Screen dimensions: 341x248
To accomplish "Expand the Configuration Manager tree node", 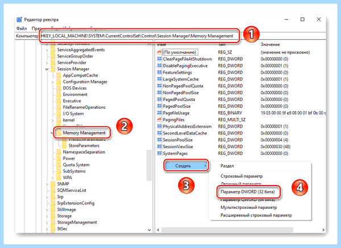I will pyautogui.click(x=53, y=82).
